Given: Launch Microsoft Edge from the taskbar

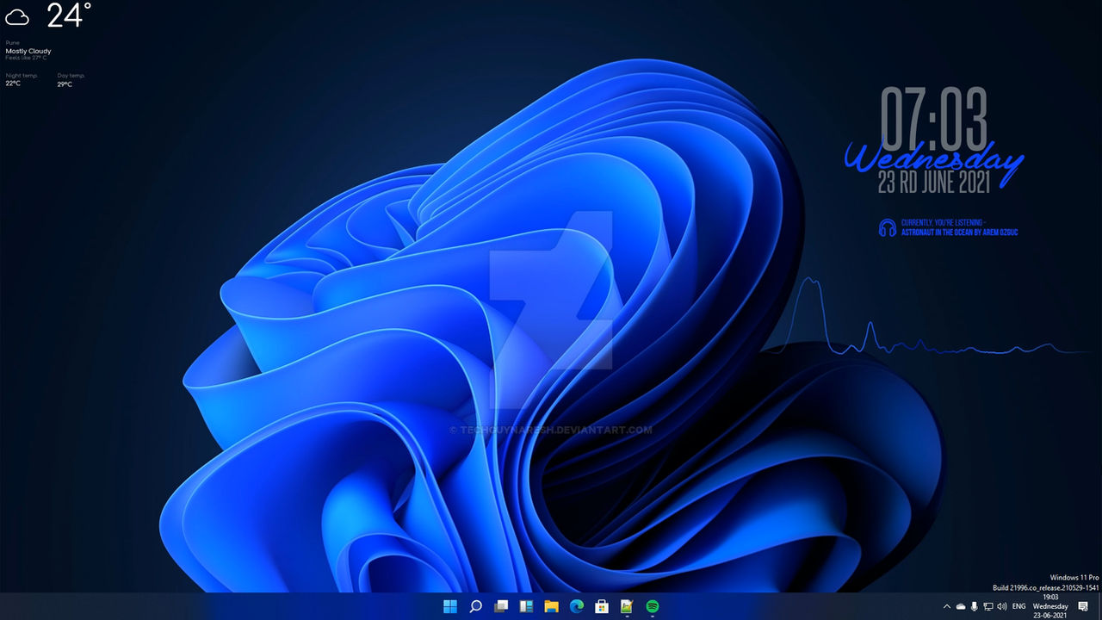Looking at the screenshot, I should tap(576, 606).
